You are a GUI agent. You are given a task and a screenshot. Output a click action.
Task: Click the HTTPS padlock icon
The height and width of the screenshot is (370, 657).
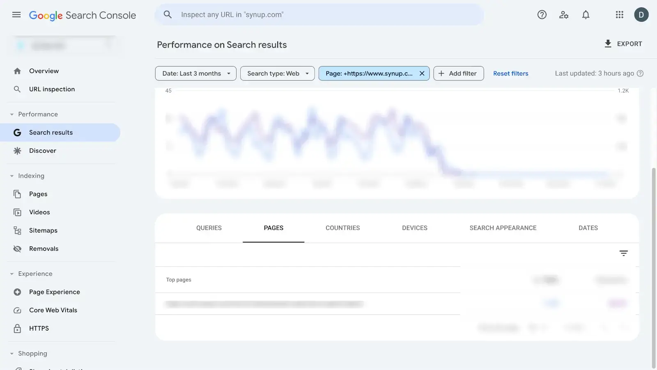coord(17,328)
